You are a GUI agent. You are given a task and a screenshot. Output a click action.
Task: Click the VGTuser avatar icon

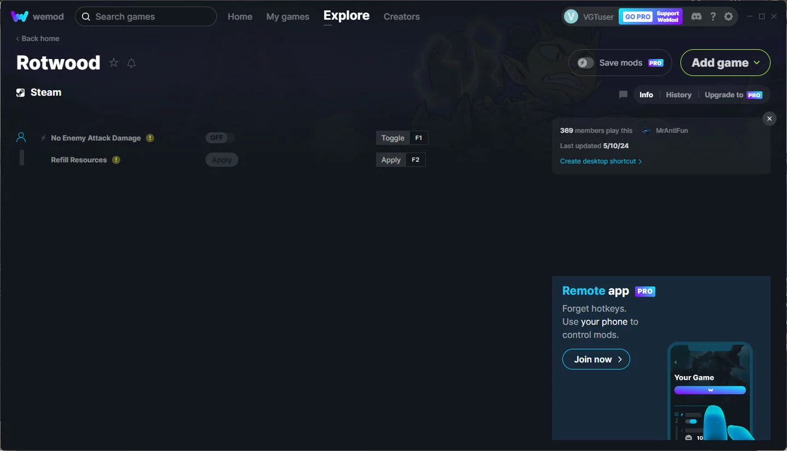point(571,16)
